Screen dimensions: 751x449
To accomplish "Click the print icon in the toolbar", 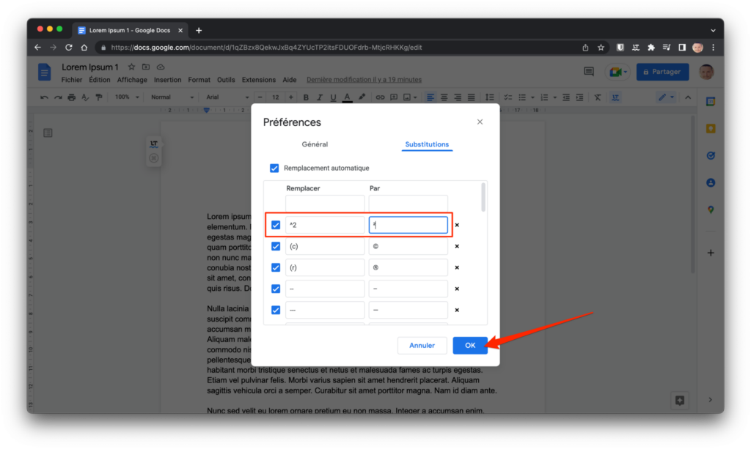I will tap(71, 97).
